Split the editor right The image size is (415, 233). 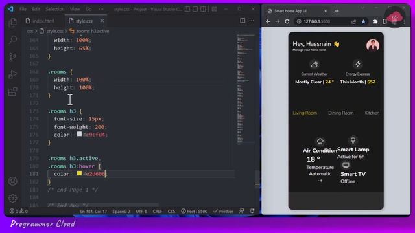[x=243, y=21]
